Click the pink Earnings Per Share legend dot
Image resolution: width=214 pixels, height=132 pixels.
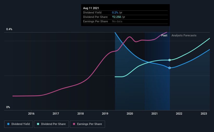coord(74,124)
